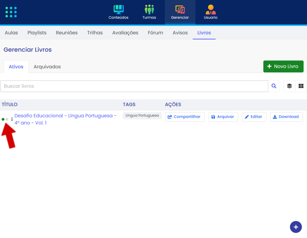Switch to stacked list view icon
The height and width of the screenshot is (238, 307).
[289, 86]
